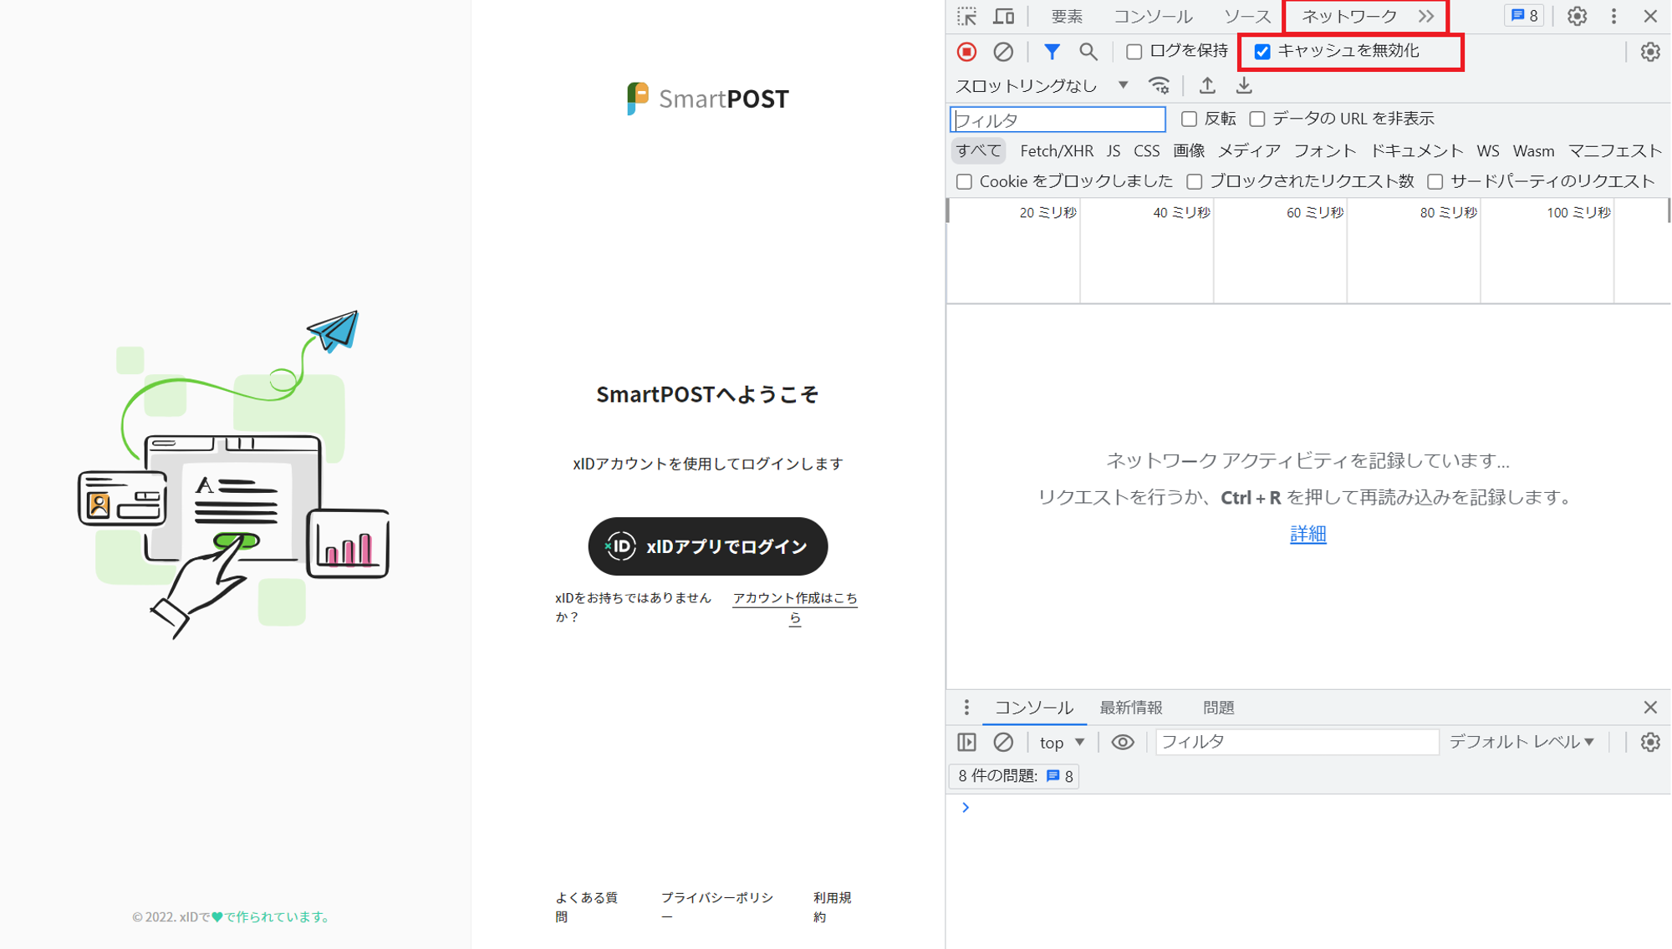
Task: Open DevTools settings gear icon
Action: (x=1577, y=16)
